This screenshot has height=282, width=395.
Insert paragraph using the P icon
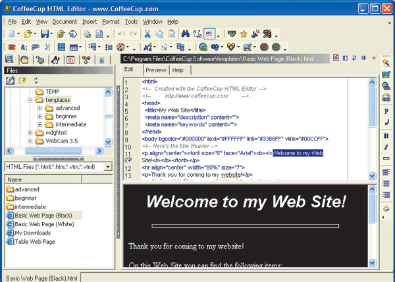[x=386, y=111]
